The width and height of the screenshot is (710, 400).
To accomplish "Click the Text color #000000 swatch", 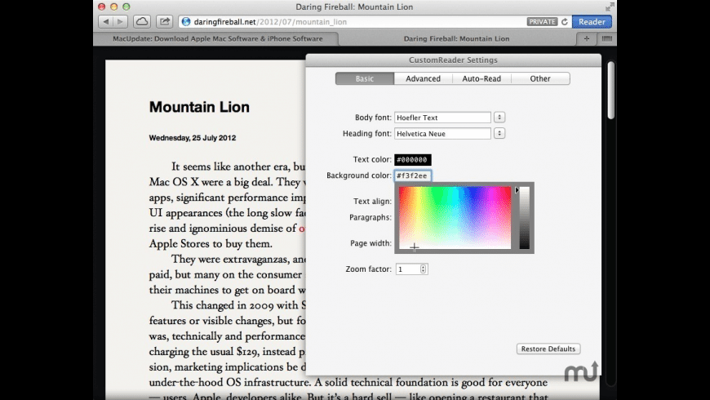I will [412, 159].
